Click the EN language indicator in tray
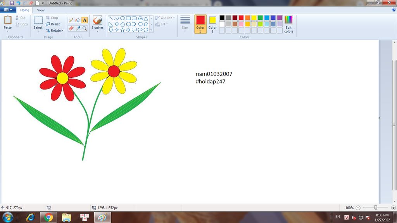The width and height of the screenshot is (397, 223). point(338,217)
